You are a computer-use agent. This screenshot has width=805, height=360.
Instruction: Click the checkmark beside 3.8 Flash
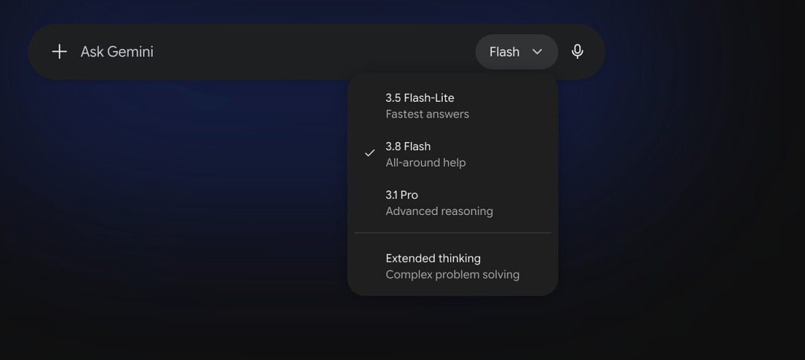(x=370, y=153)
